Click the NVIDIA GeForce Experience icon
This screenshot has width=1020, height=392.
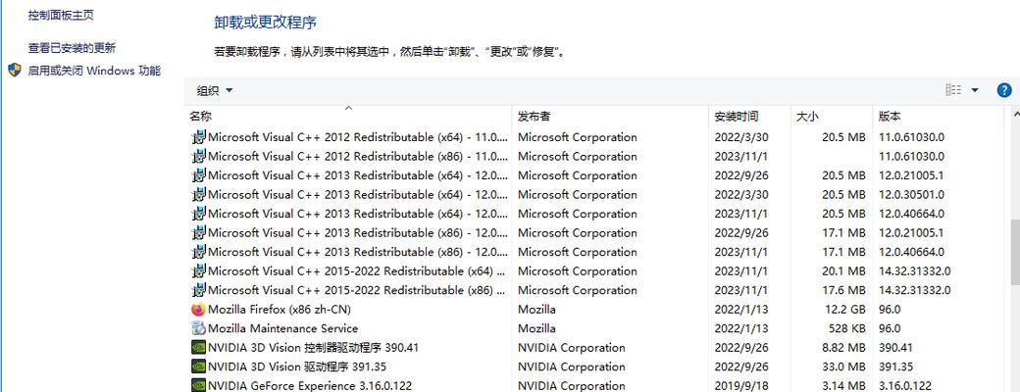[199, 385]
